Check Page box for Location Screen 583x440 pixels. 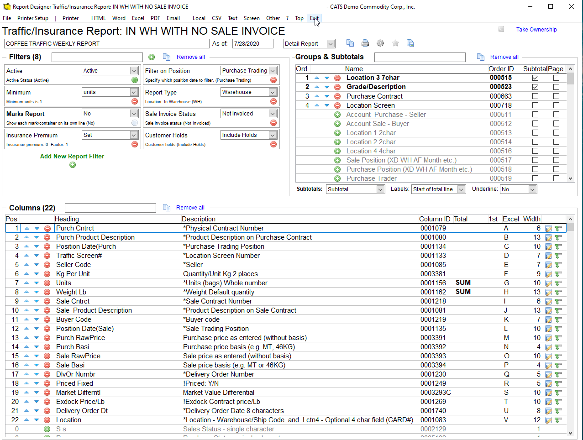pyautogui.click(x=556, y=105)
